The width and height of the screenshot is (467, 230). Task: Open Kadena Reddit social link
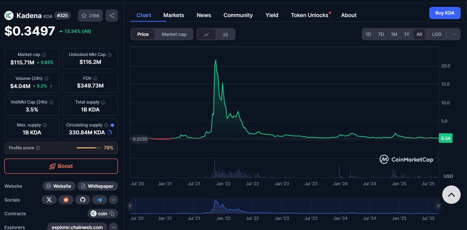pyautogui.click(x=66, y=200)
